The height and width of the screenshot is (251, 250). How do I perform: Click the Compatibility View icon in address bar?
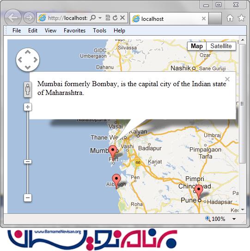click(x=108, y=18)
